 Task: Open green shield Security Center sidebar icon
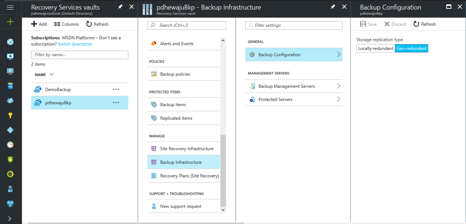10,159
